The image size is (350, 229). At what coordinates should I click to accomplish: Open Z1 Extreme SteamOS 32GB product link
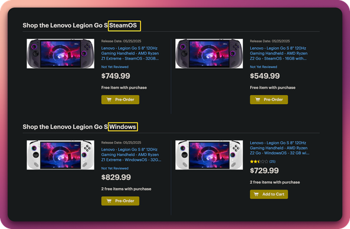click(x=130, y=54)
